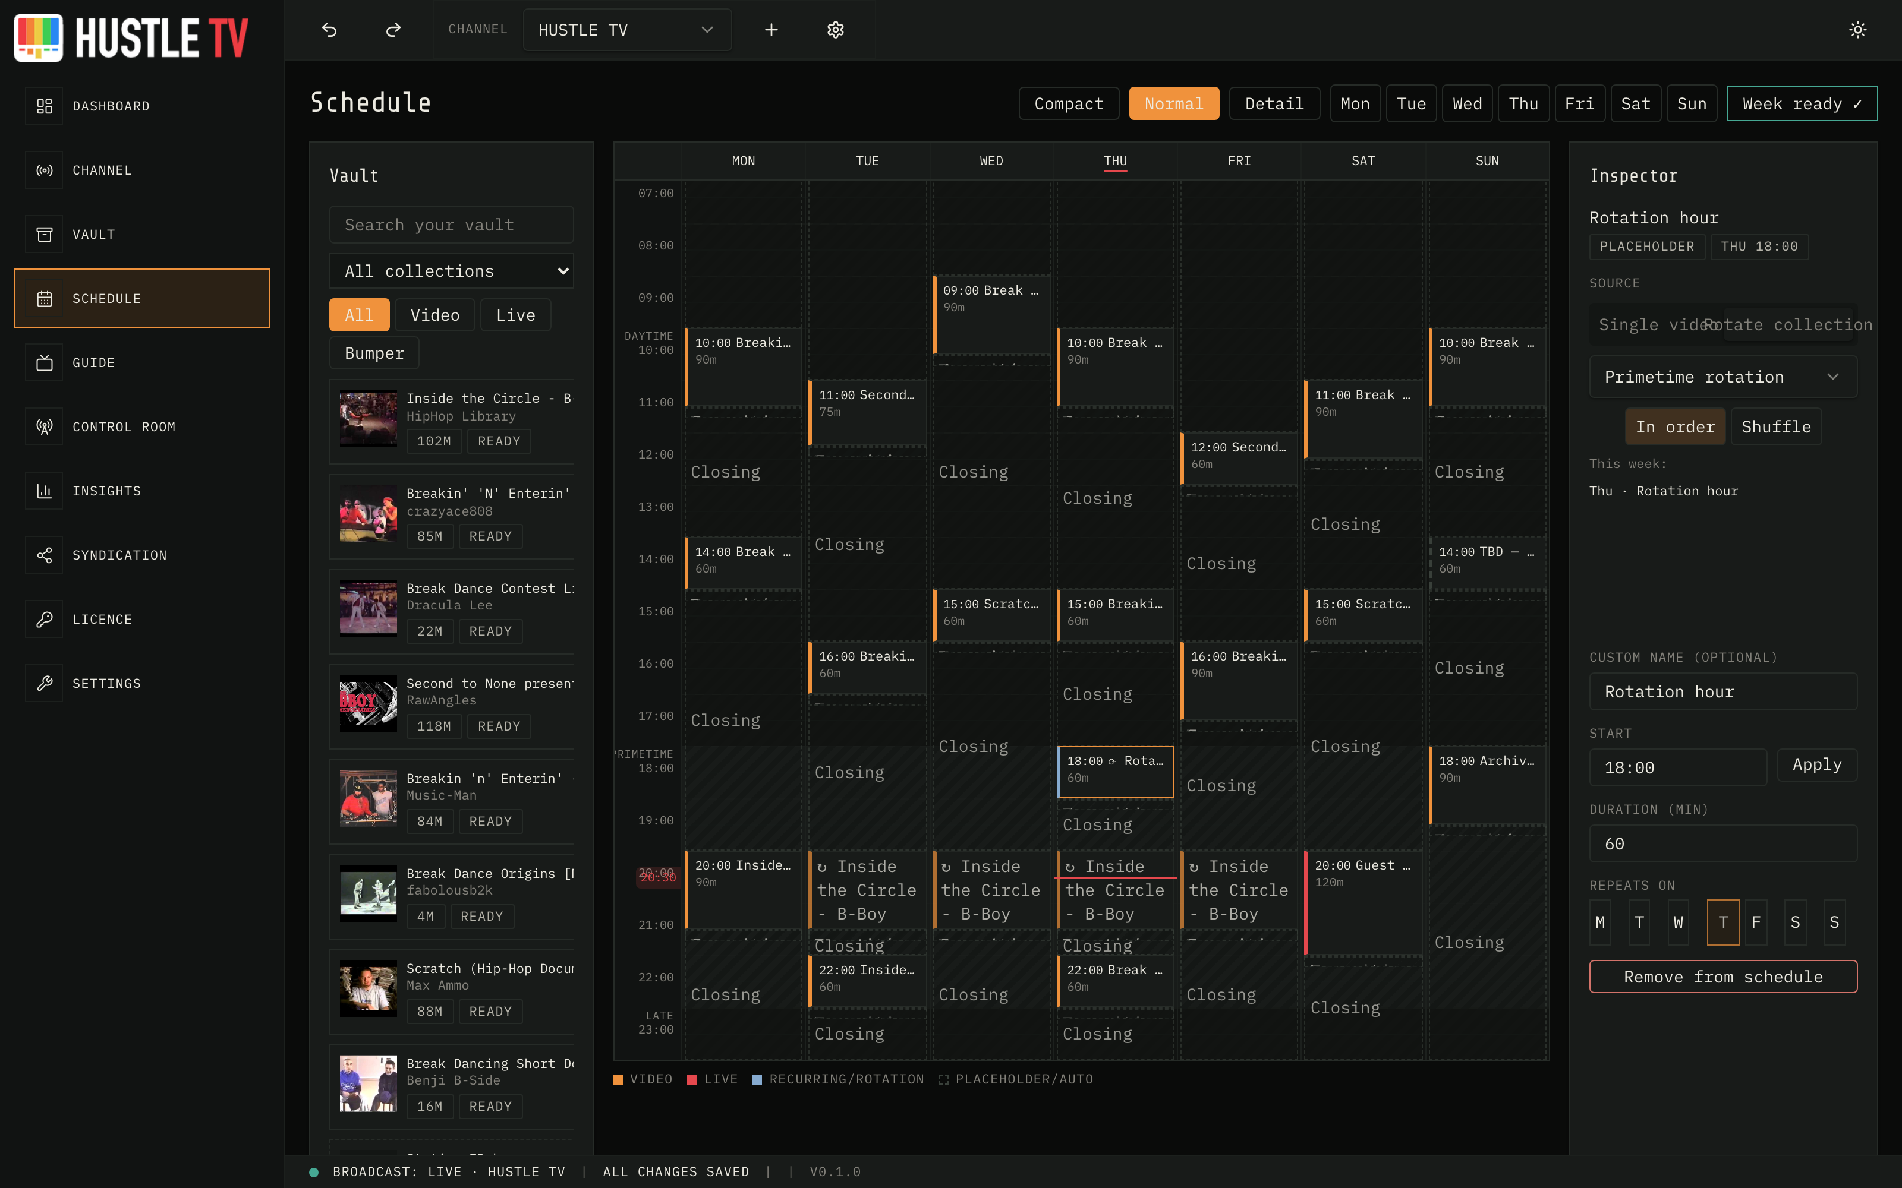This screenshot has height=1188, width=1902.
Task: Select Sun 14:00 TBD placeholder block
Action: 1487,563
